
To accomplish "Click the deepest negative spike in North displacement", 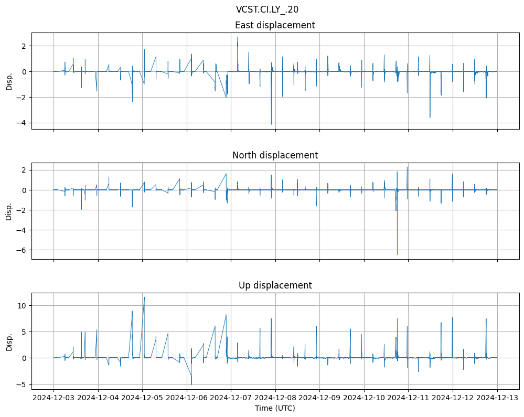I will pyautogui.click(x=397, y=254).
